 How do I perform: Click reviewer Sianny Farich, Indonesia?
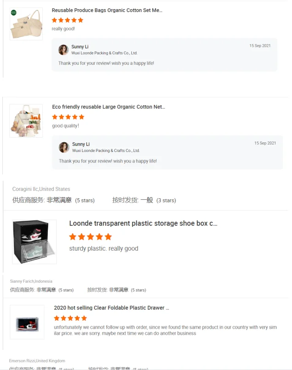pos(31,281)
